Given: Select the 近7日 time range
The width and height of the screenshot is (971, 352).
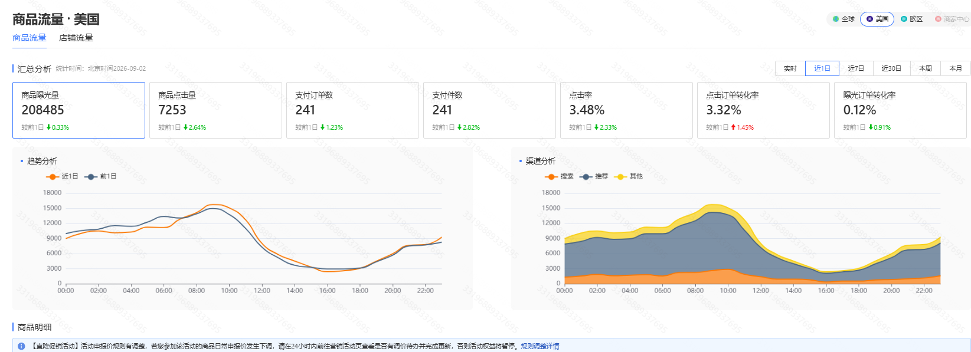Looking at the screenshot, I should click(x=856, y=68).
